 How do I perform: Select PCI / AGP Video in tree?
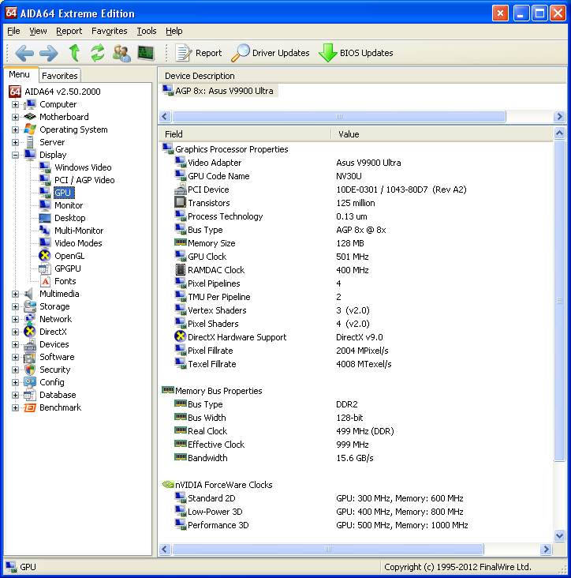click(84, 180)
